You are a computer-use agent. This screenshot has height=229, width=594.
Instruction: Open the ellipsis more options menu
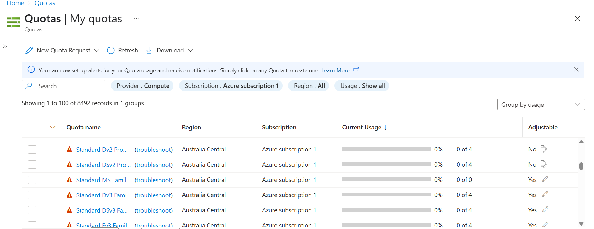137,19
